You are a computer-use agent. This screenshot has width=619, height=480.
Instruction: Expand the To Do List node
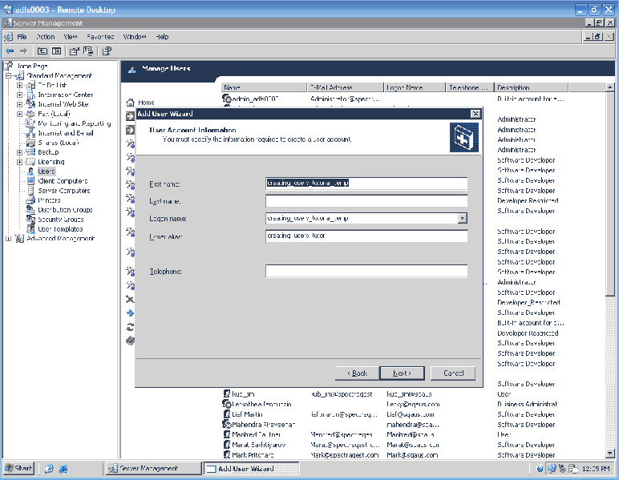pyautogui.click(x=19, y=85)
